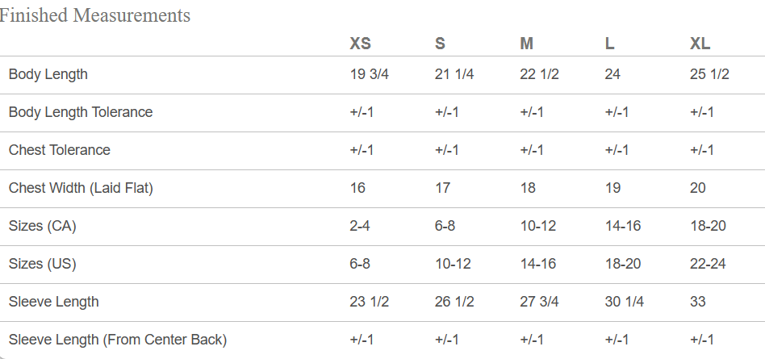This screenshot has height=359, width=765.
Task: Click the M size column header
Action: pos(526,44)
